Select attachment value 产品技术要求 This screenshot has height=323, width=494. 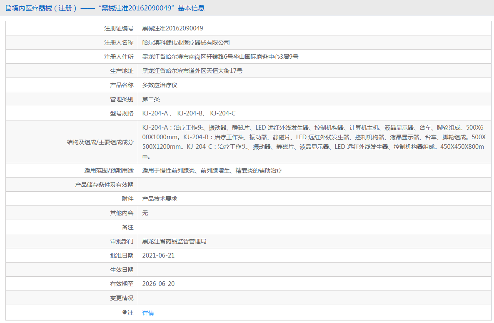(160, 199)
